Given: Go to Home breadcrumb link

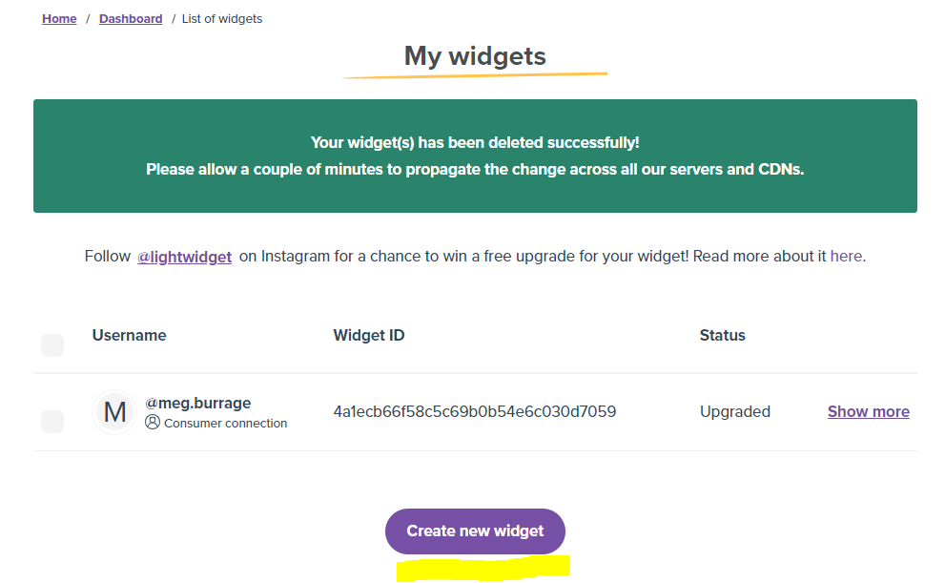Looking at the screenshot, I should [x=59, y=19].
